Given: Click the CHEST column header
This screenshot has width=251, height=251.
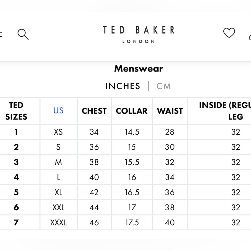Looking at the screenshot, I should point(94,111).
